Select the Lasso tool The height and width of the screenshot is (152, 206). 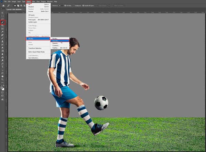2,19
